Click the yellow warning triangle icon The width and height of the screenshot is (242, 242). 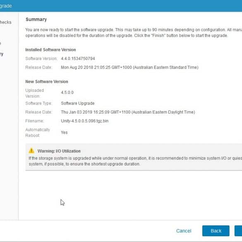coord(31,151)
